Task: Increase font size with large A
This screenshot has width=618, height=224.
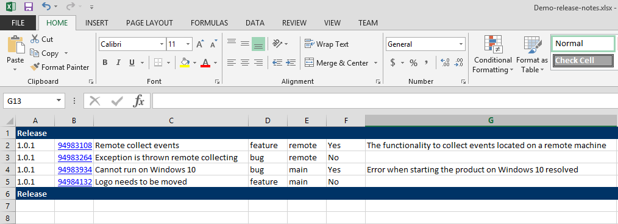Action: (201, 44)
